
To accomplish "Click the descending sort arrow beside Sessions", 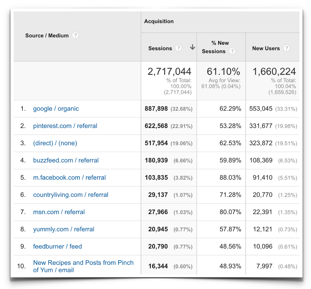I will [192, 48].
